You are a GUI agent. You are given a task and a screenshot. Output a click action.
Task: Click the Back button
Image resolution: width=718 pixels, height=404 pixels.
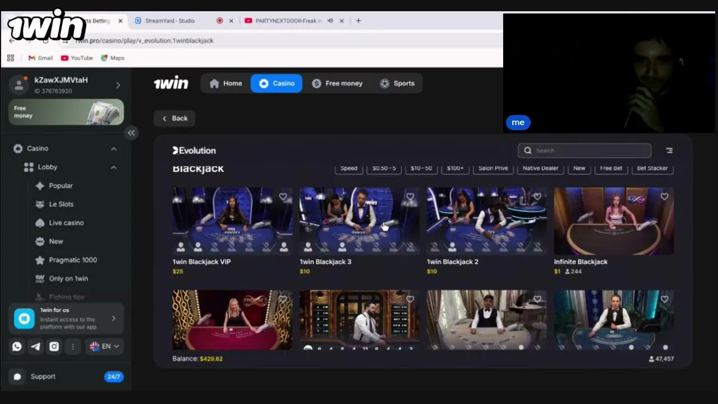174,118
